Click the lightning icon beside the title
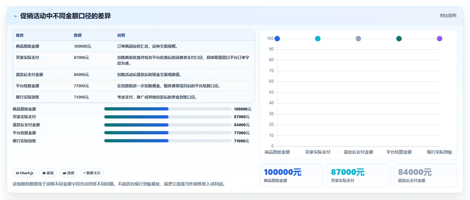The height and width of the screenshot is (200, 470). pyautogui.click(x=15, y=16)
